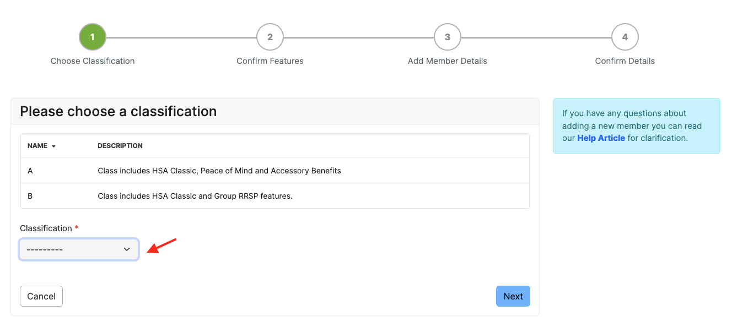Go to the Add Member Details step label
The width and height of the screenshot is (732, 327).
pyautogui.click(x=448, y=61)
